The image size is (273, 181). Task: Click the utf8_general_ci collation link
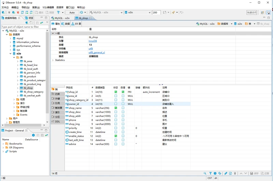pos(97,52)
